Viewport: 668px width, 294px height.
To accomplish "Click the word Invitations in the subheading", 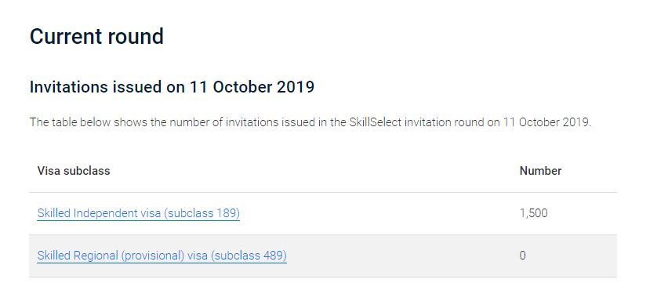I will click(x=68, y=87).
